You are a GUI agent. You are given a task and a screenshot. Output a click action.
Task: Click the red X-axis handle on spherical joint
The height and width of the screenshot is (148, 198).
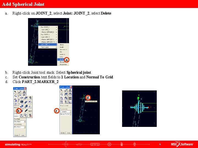(x=148, y=107)
